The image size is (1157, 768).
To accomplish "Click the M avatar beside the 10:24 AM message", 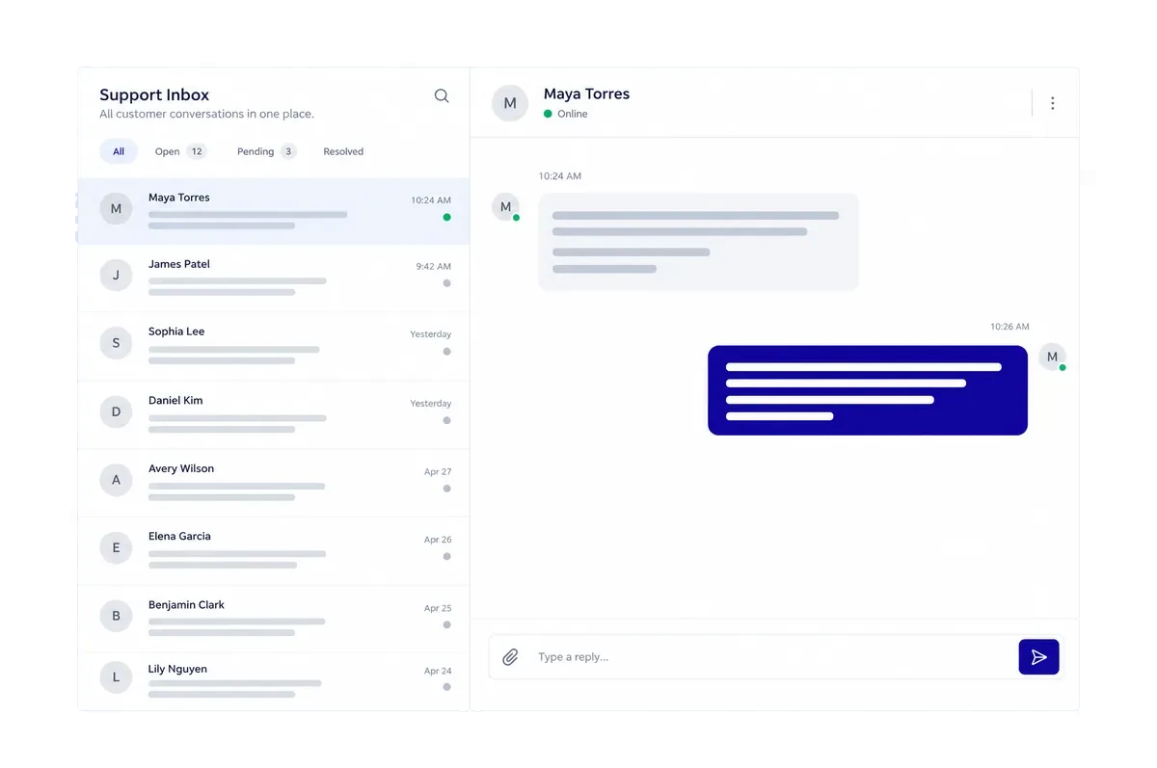I will point(505,207).
